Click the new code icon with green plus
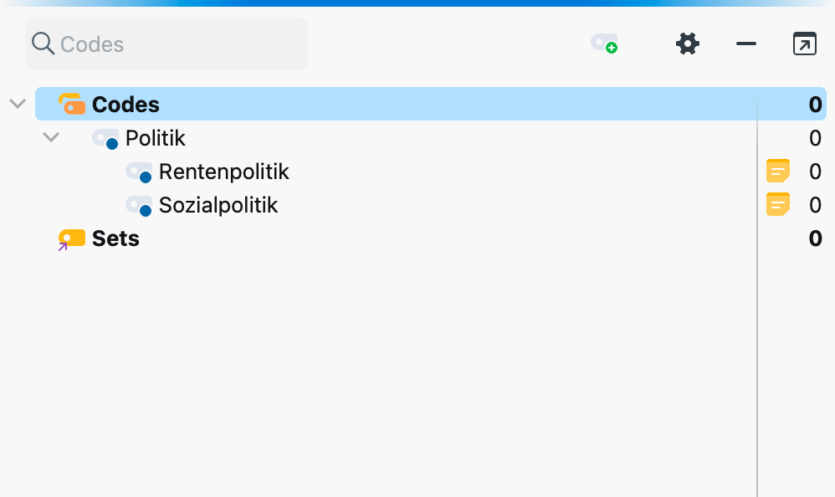 [x=604, y=44]
